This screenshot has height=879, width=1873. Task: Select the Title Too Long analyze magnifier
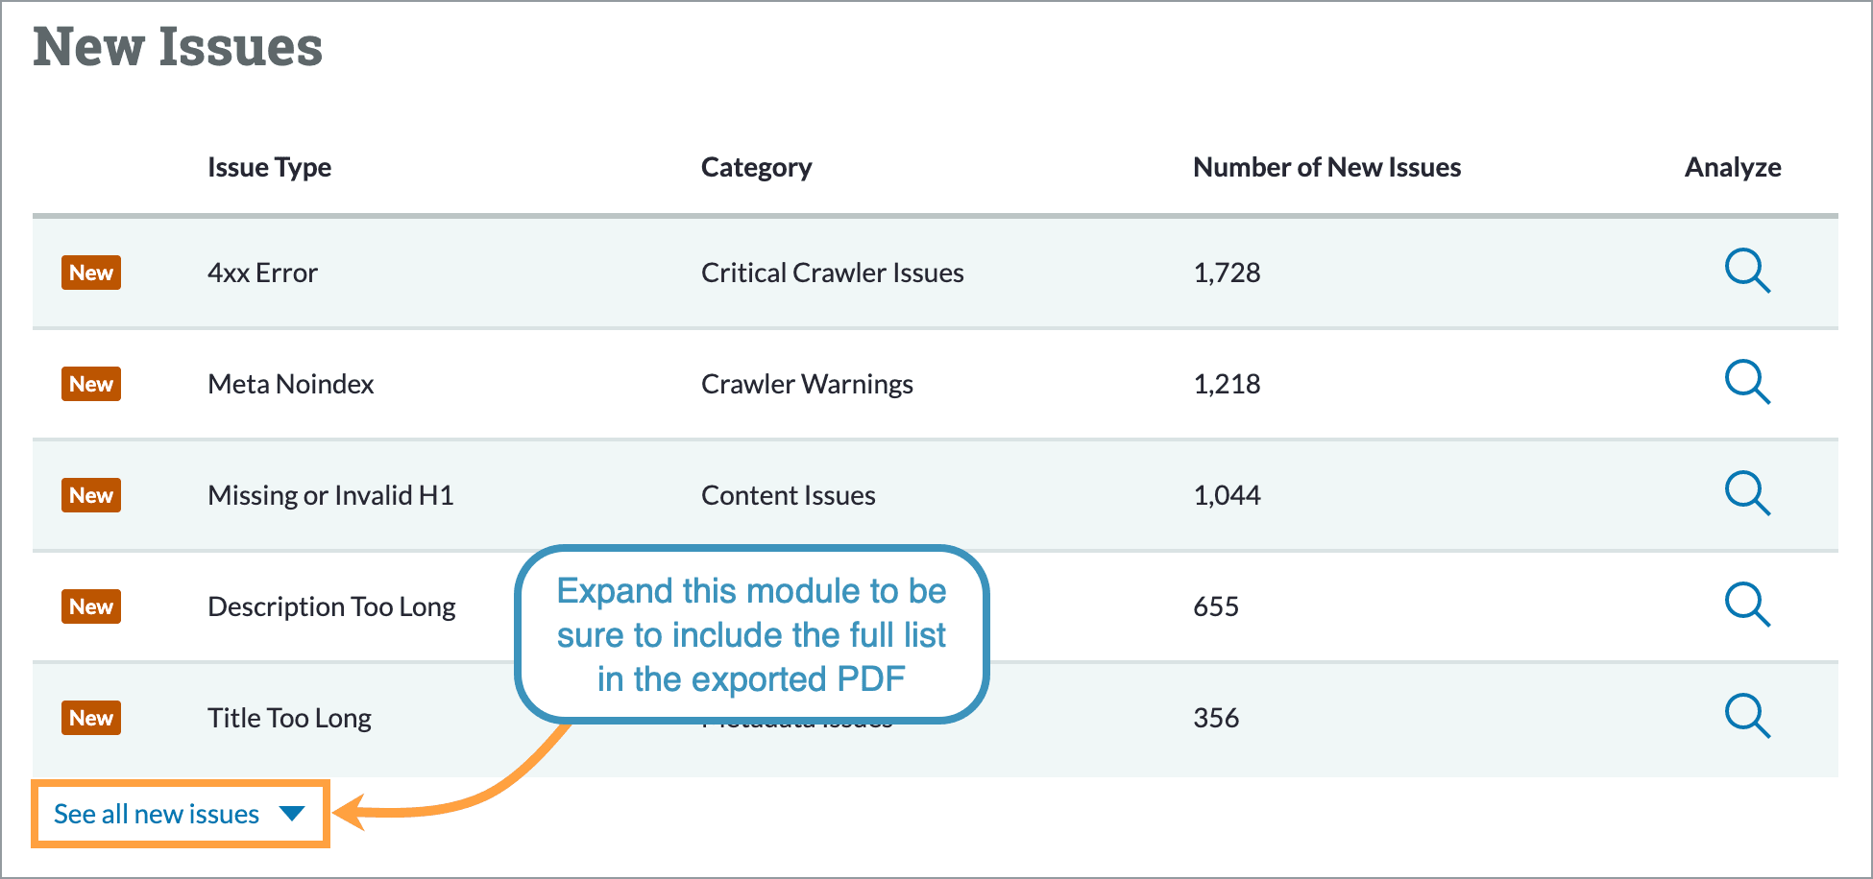point(1748,717)
